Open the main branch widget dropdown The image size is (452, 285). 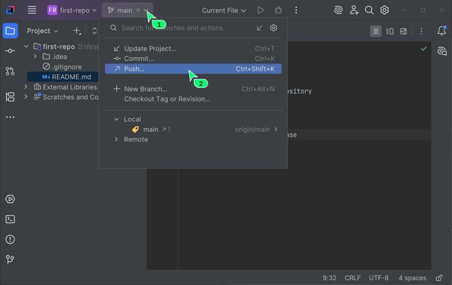click(x=128, y=11)
